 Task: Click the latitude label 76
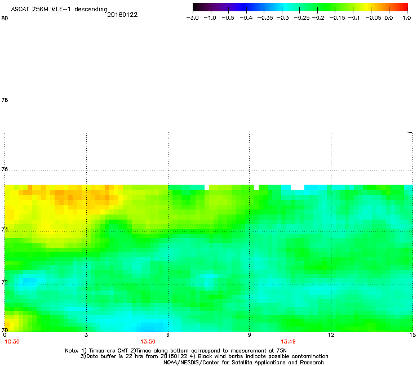point(5,169)
